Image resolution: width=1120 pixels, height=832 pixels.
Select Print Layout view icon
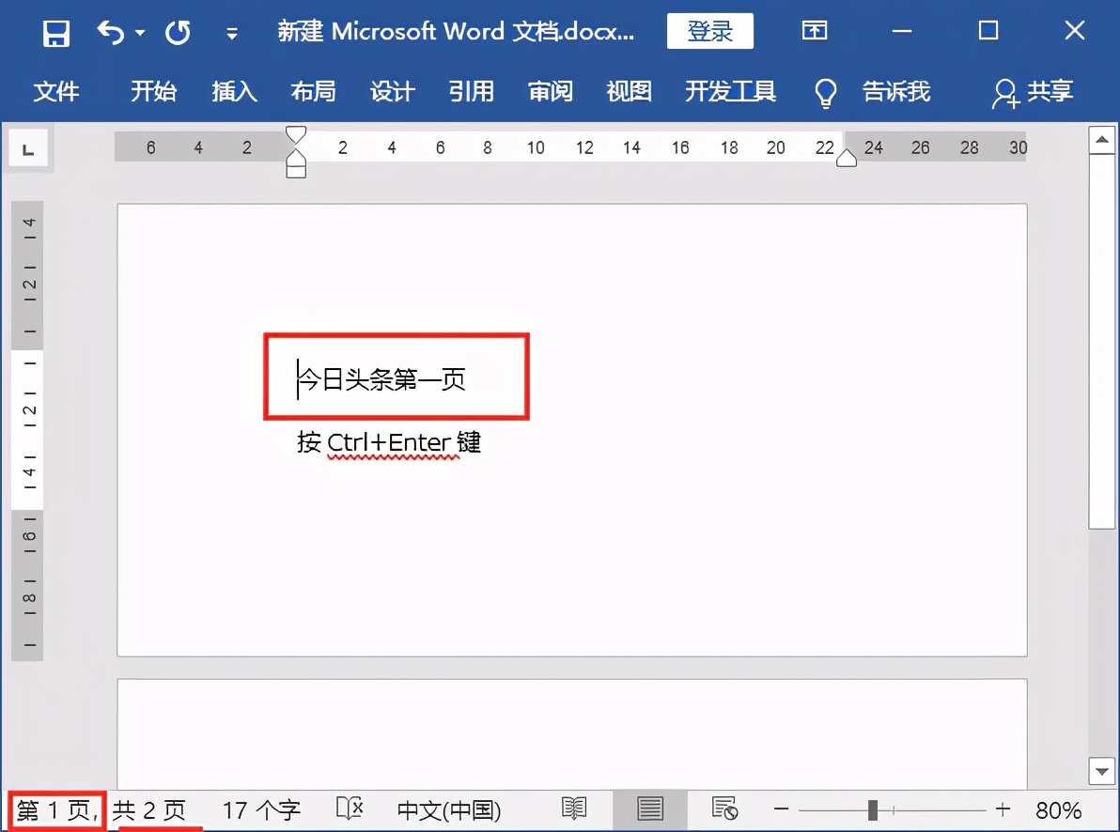pos(650,809)
